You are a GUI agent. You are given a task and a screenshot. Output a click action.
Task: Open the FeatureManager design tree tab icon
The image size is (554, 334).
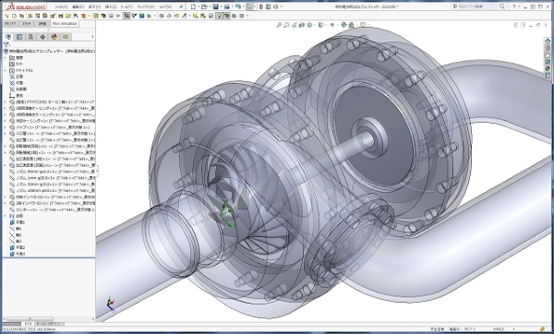[8, 37]
